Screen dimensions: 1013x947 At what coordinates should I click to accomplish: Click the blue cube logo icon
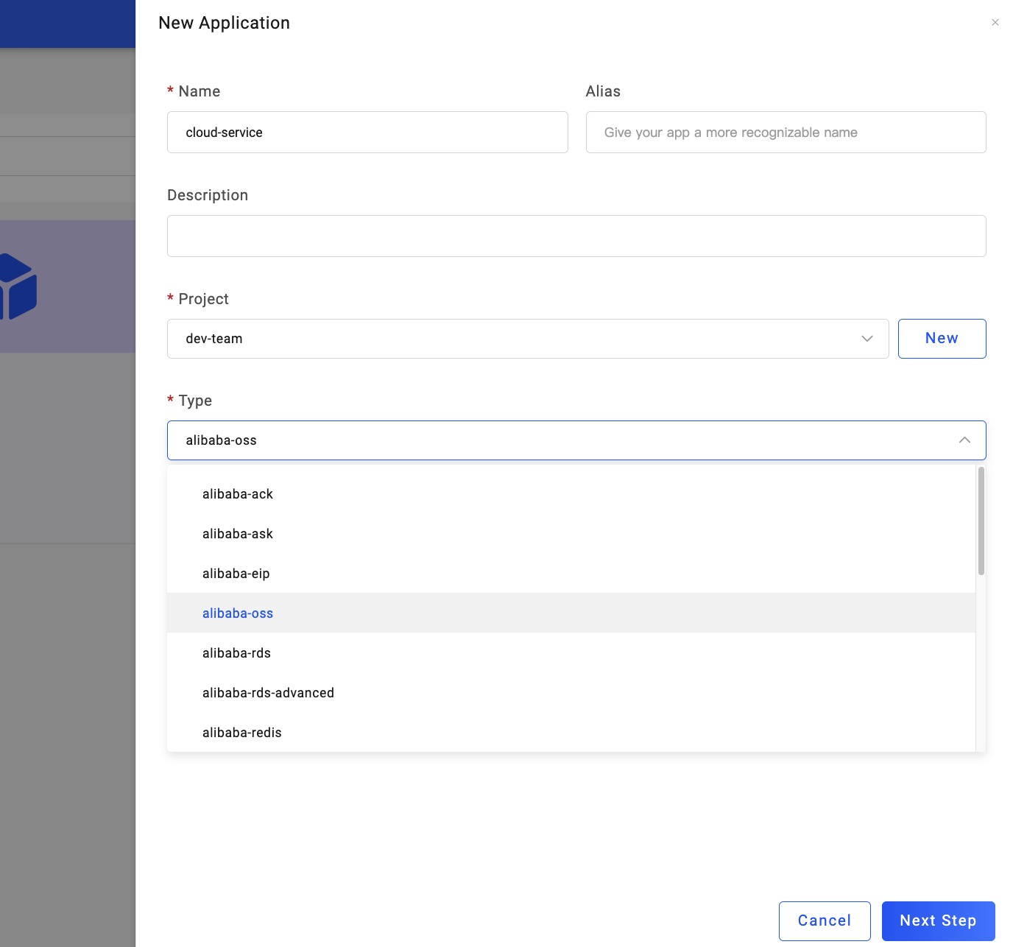click(18, 286)
